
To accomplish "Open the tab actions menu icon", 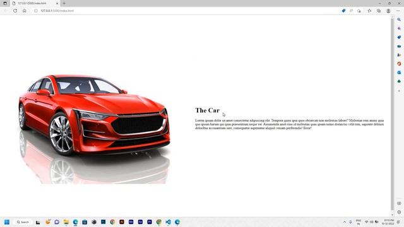I will click(5, 3).
